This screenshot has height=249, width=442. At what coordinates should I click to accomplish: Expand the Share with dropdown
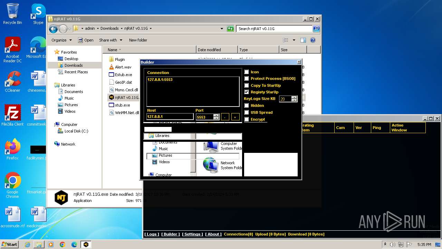(x=110, y=40)
